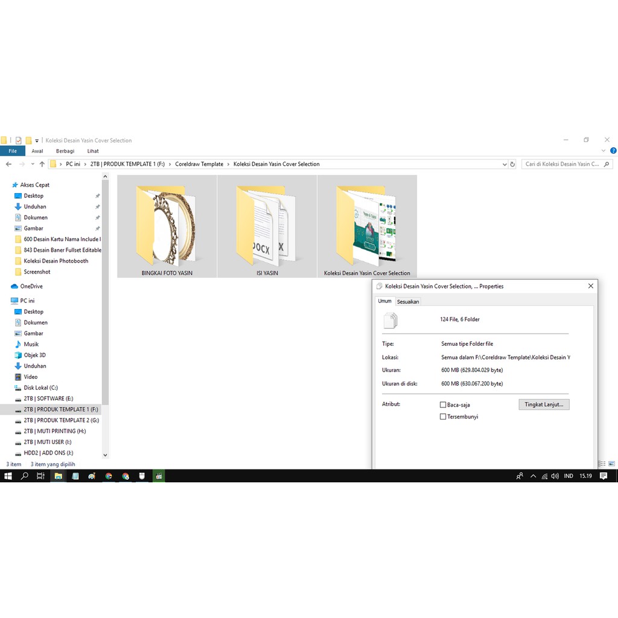Open the address bar history dropdown

tap(505, 164)
